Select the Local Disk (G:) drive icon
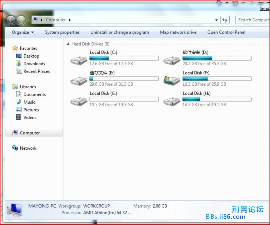The image size is (270, 225). coord(79,101)
